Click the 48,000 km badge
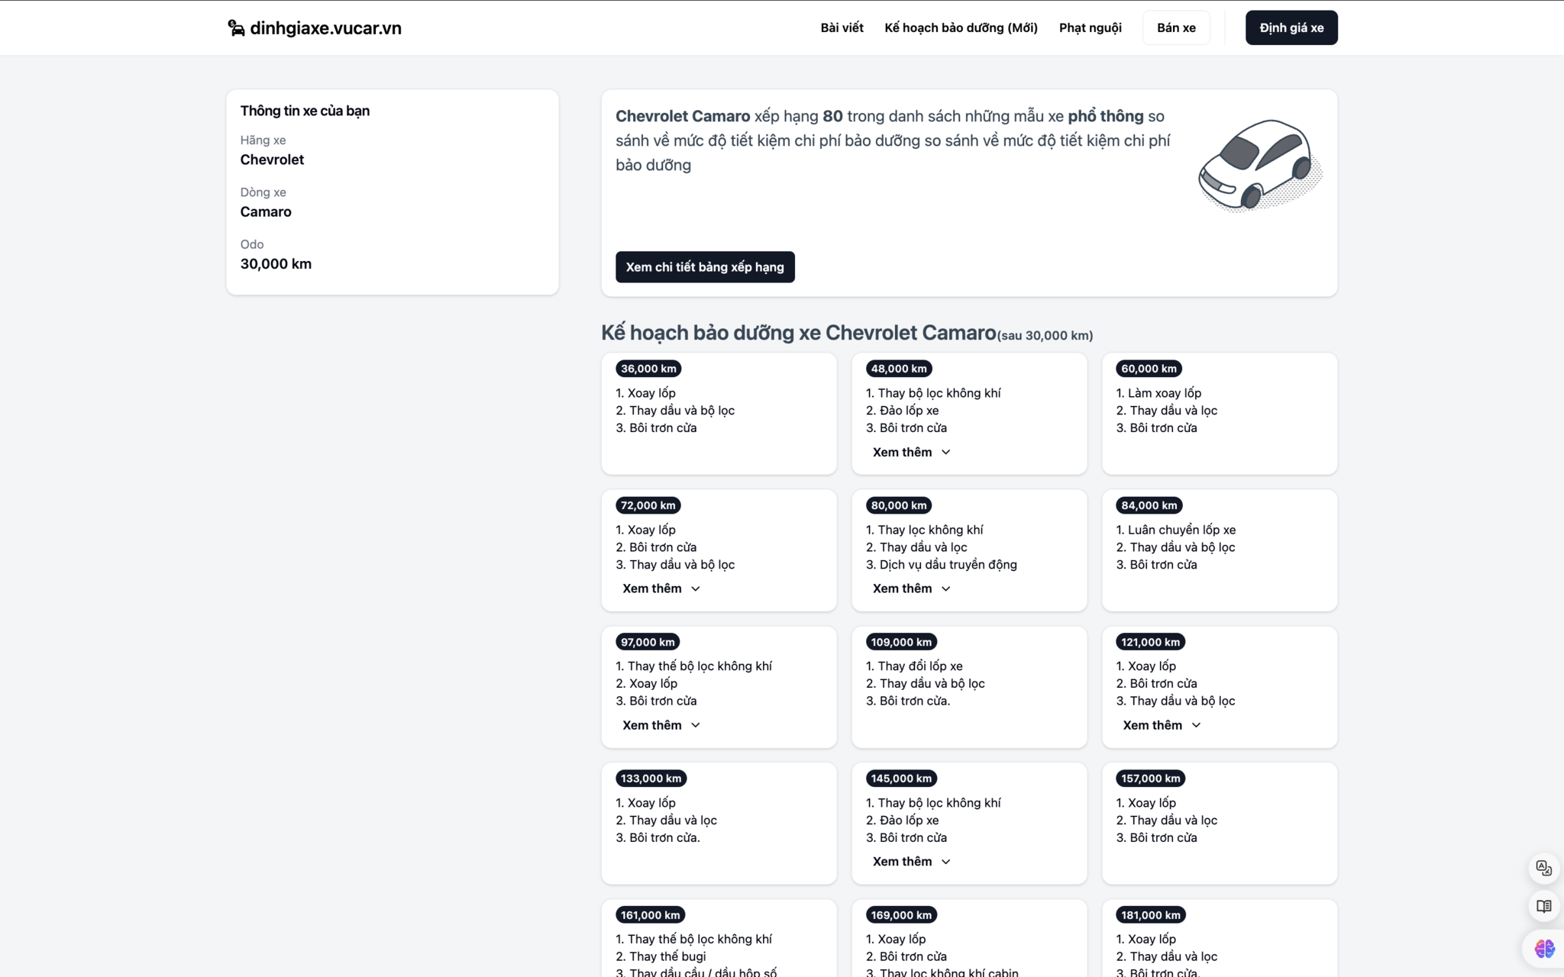Screen dimensions: 1564x977 click(899, 369)
